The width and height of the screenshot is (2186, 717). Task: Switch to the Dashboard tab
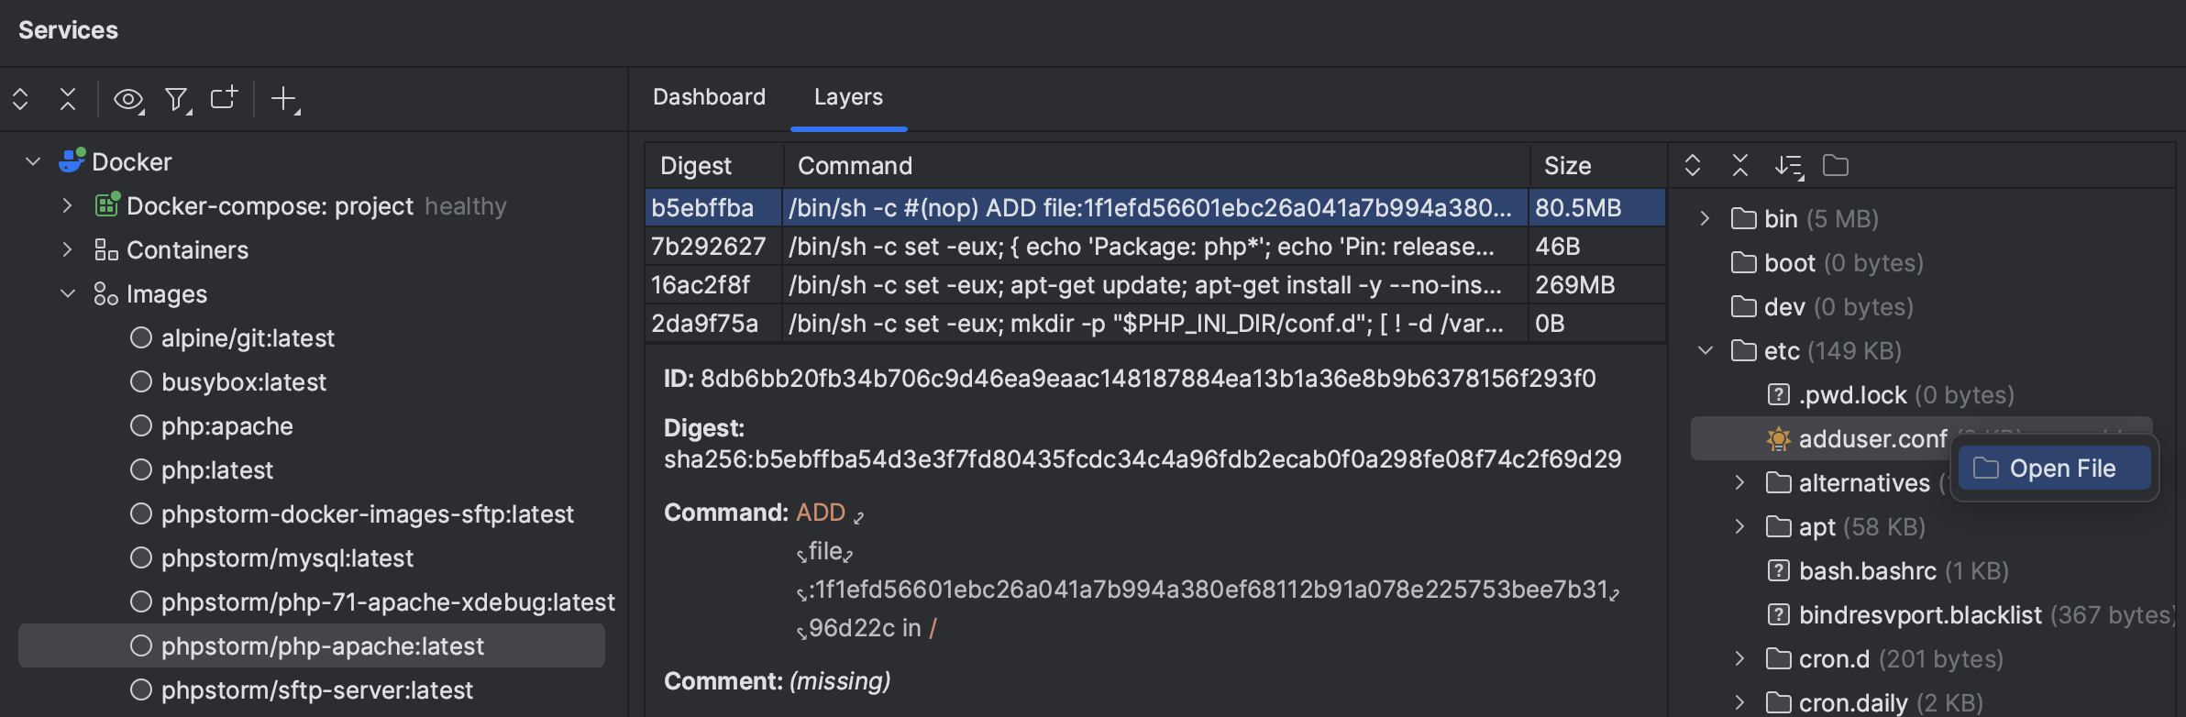(709, 97)
